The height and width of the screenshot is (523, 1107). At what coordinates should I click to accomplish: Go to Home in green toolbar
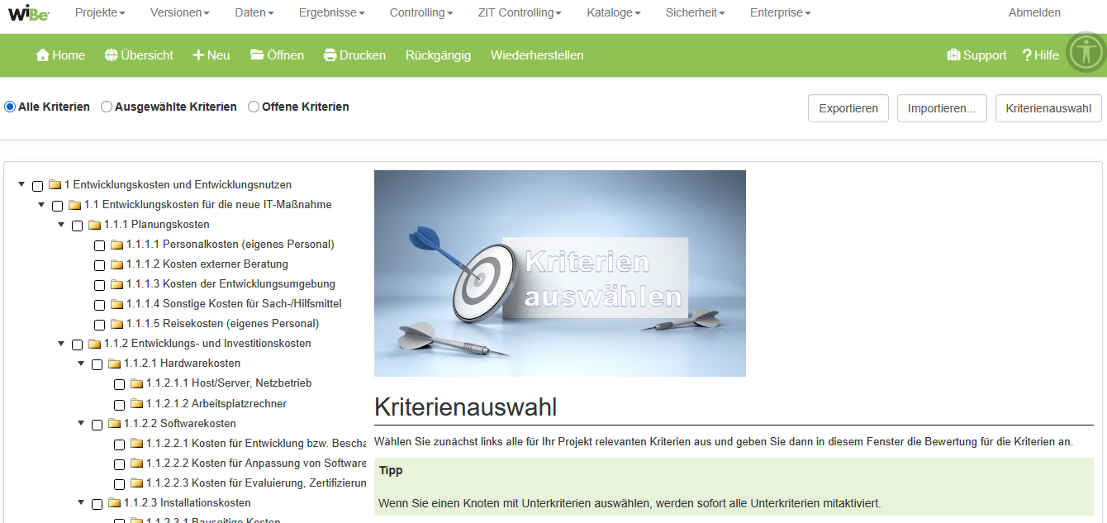[60, 55]
